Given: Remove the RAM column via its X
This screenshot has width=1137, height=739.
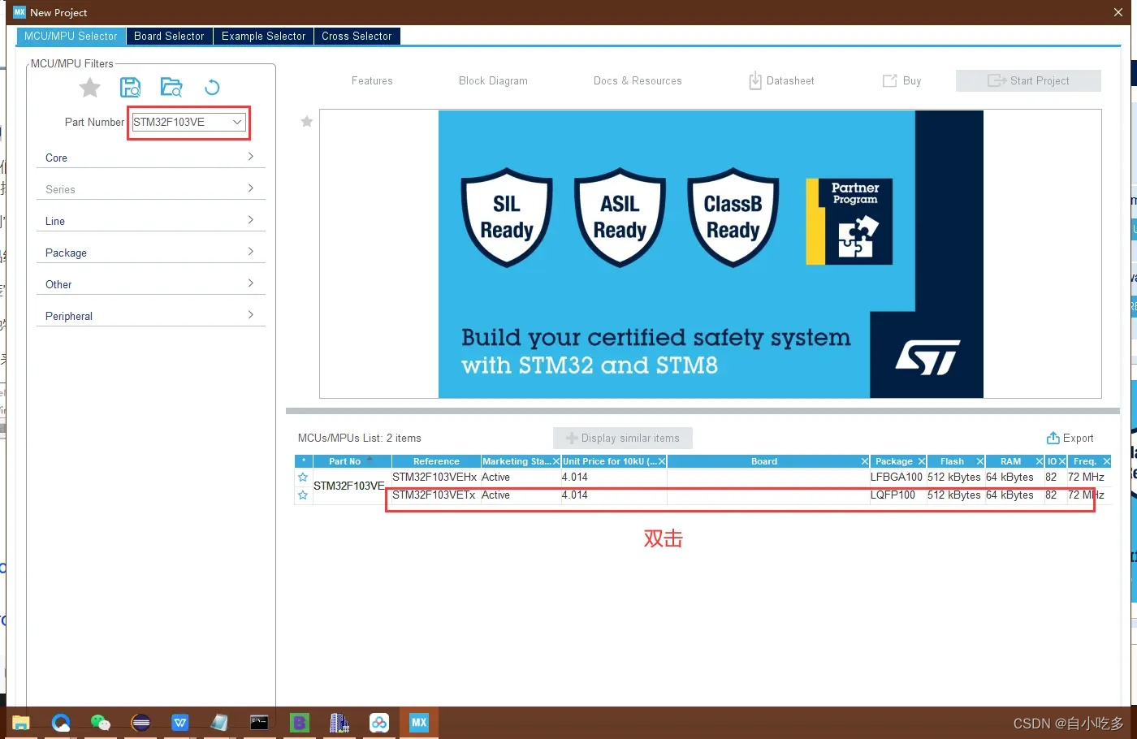Looking at the screenshot, I should [x=1040, y=461].
